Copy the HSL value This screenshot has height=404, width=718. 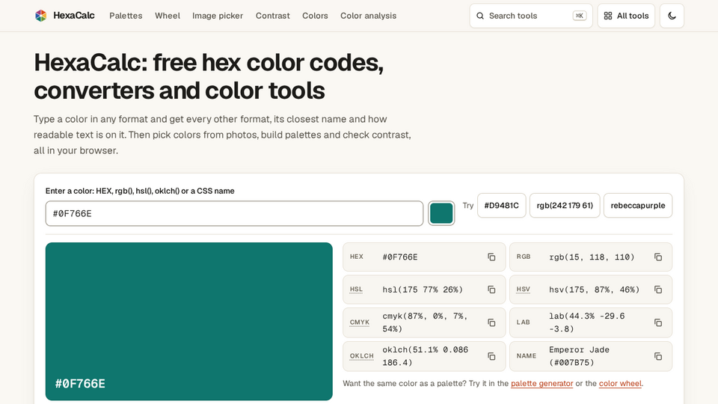click(491, 290)
